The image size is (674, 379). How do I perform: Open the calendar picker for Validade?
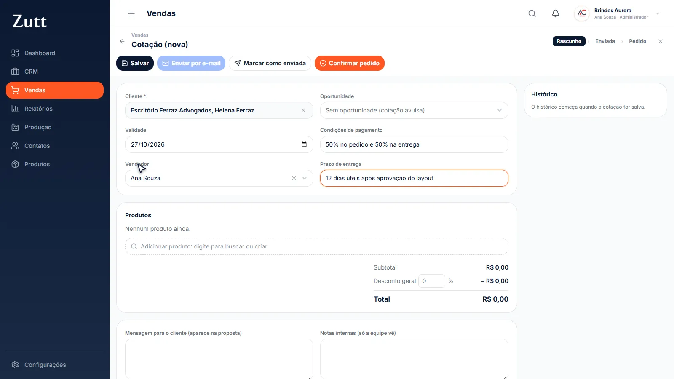304,144
